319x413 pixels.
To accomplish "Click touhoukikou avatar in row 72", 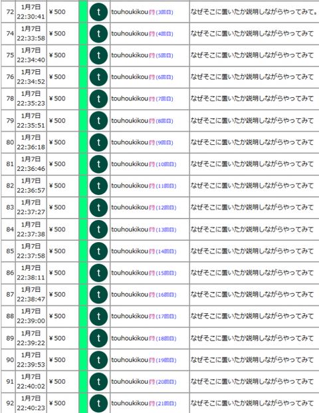I will [98, 12].
